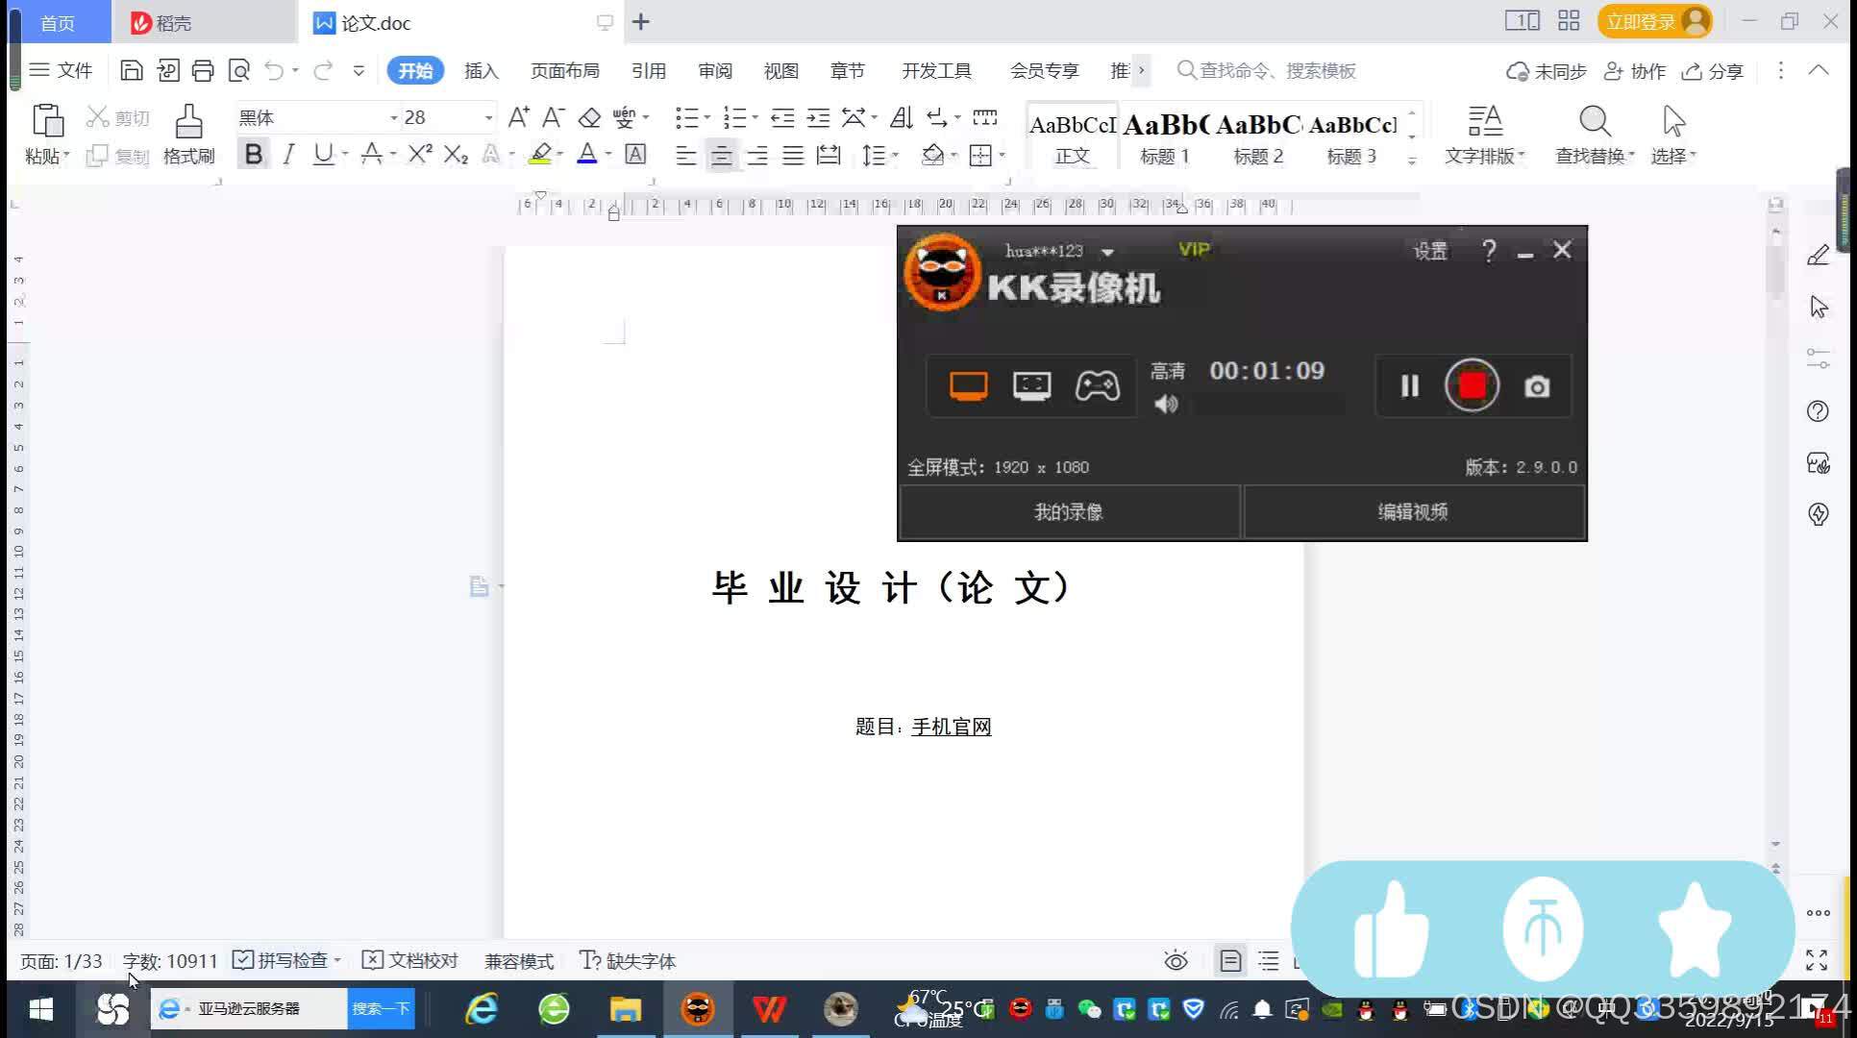The height and width of the screenshot is (1038, 1857).
Task: Toggle eye-protection mode in status bar
Action: [1176, 960]
